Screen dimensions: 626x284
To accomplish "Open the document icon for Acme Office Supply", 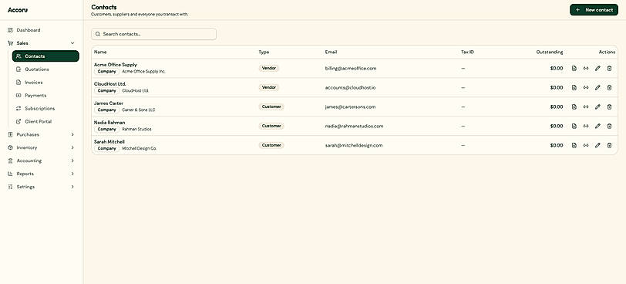I will (x=574, y=69).
